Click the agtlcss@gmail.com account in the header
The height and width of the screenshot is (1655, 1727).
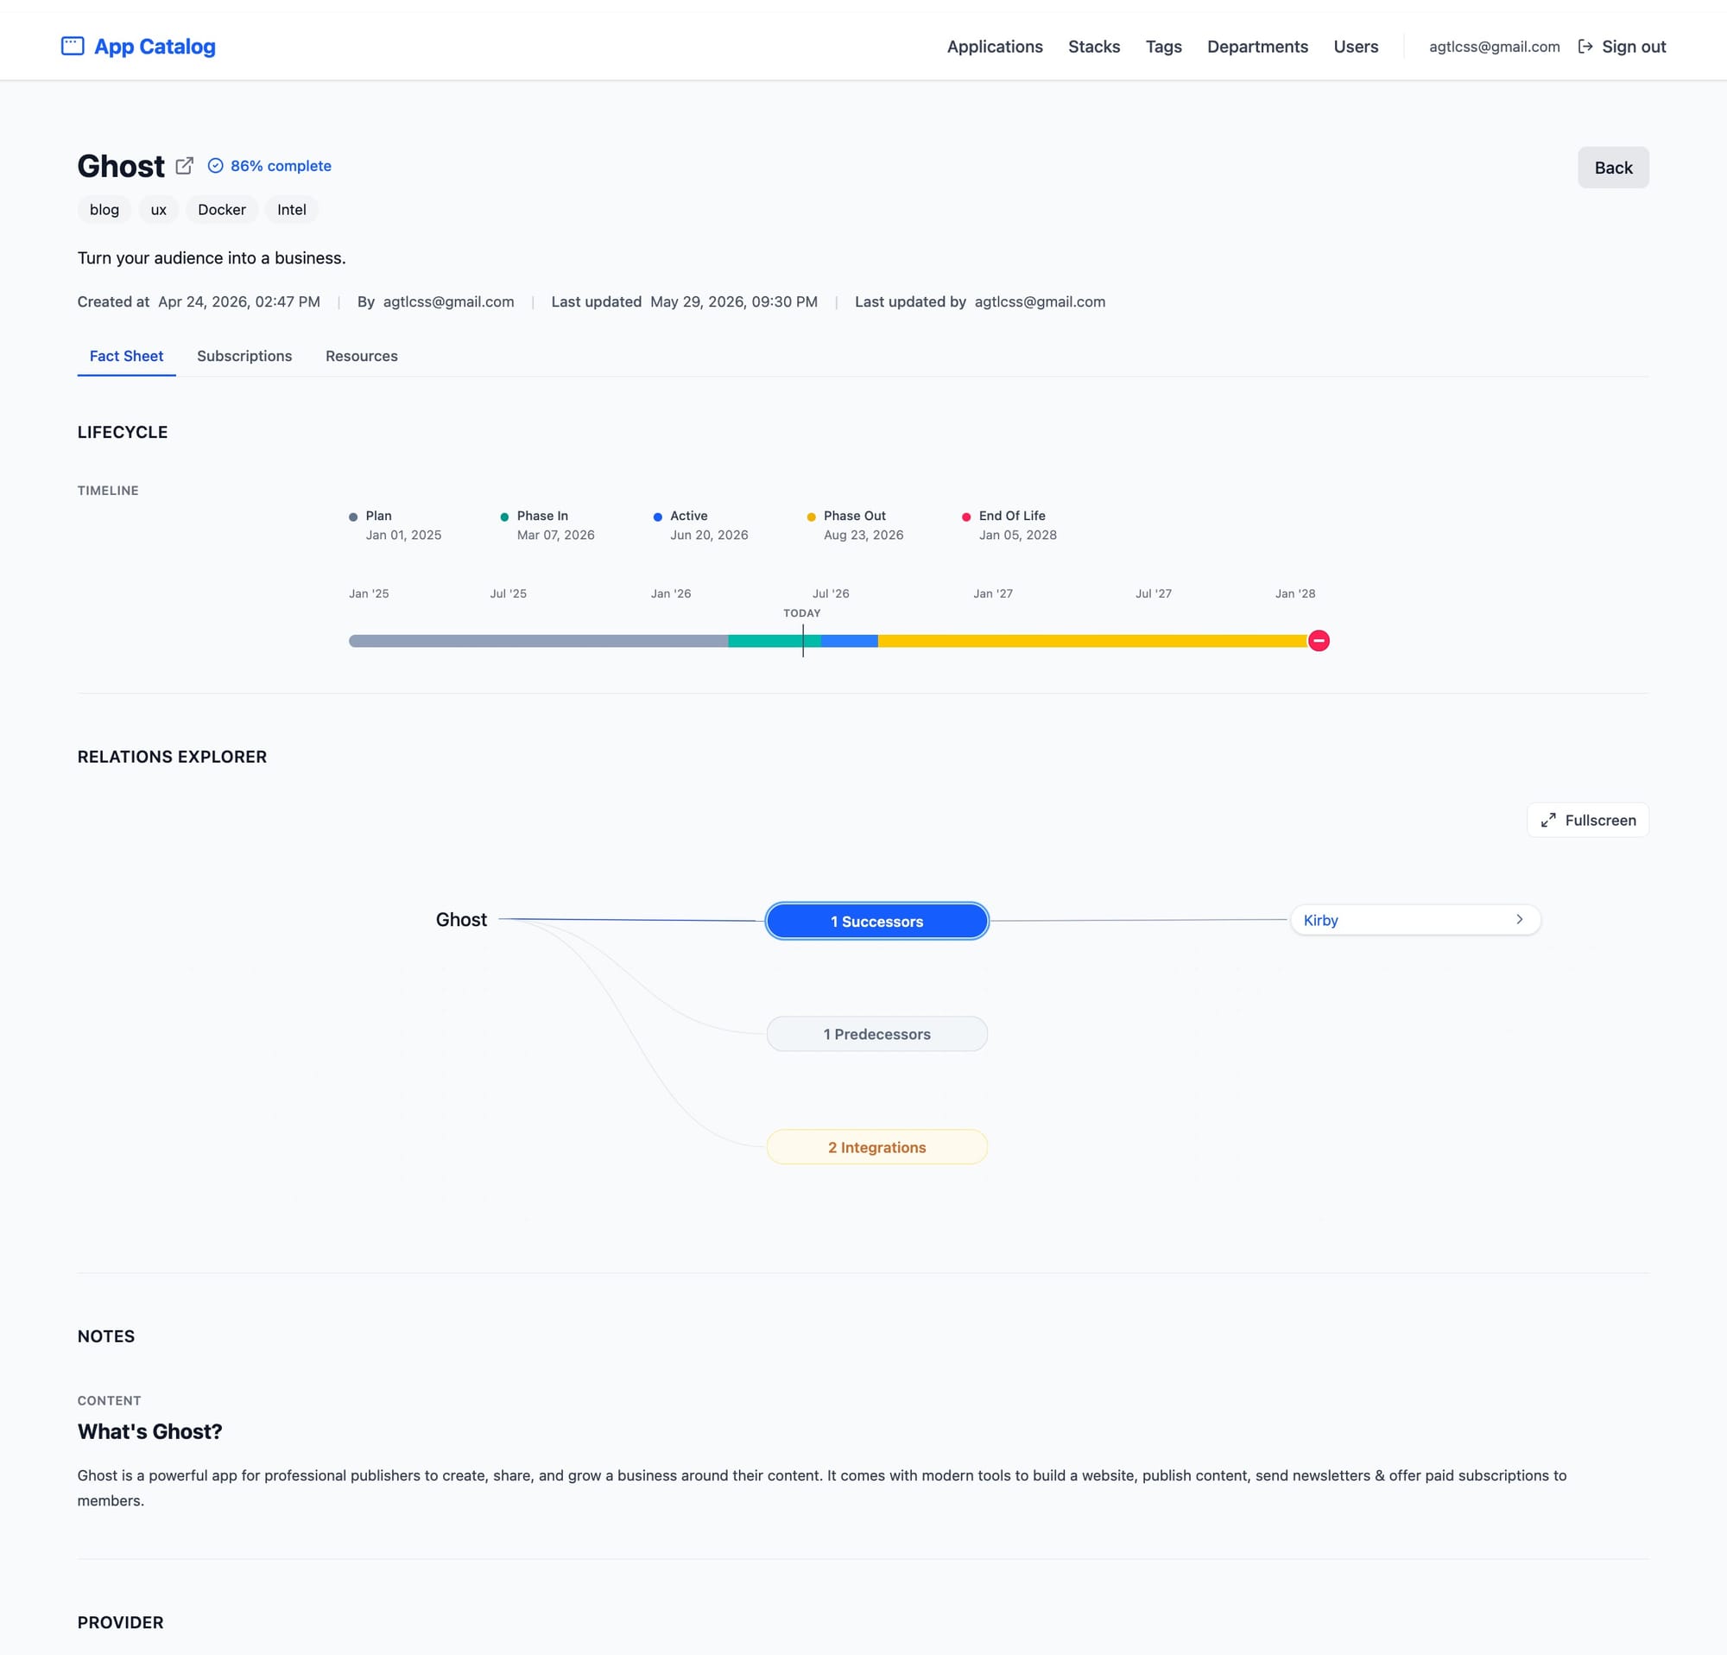(1495, 47)
